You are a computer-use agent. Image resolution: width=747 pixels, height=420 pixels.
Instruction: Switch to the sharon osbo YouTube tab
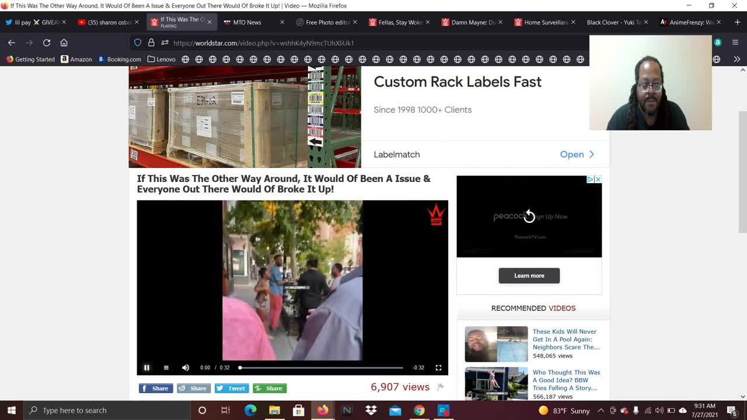point(109,22)
